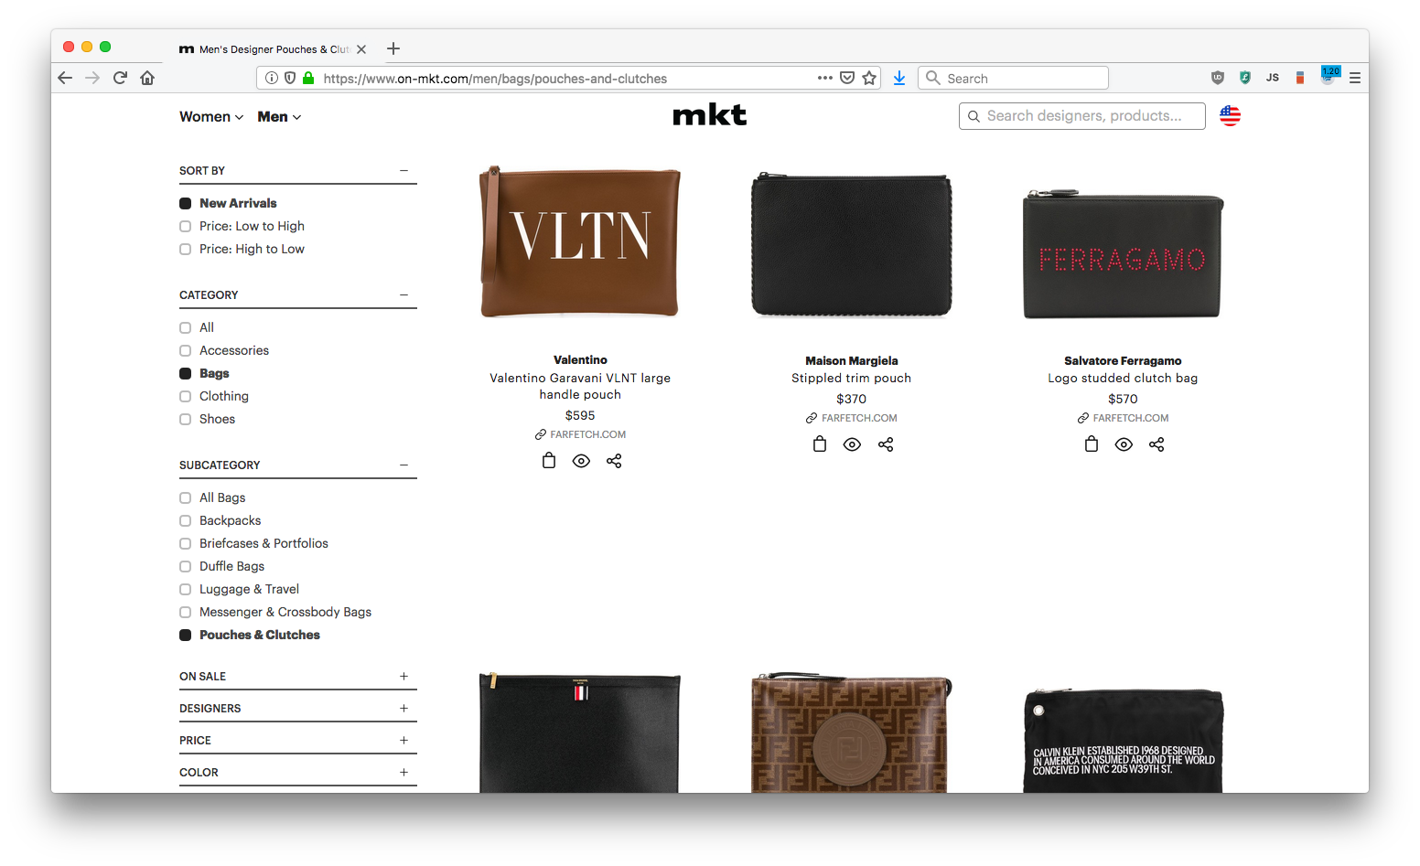The width and height of the screenshot is (1420, 866).
Task: Open the Women navigation menu
Action: (211, 117)
